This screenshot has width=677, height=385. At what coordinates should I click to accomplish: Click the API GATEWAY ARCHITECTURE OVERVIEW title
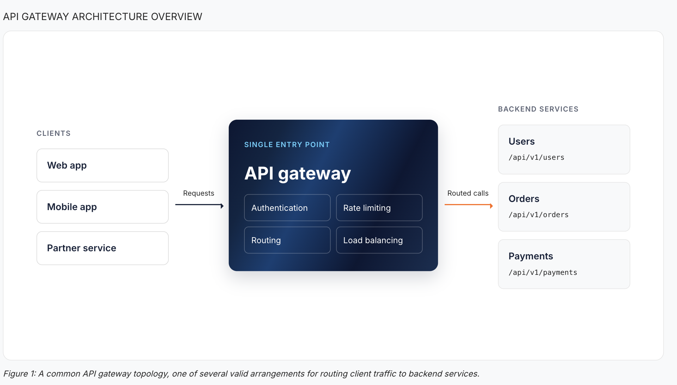[103, 17]
